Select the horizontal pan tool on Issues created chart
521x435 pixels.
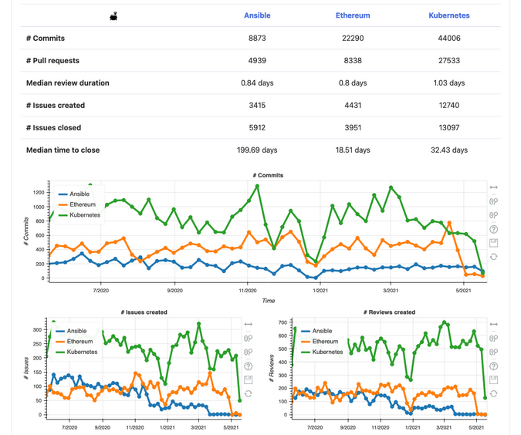click(249, 325)
